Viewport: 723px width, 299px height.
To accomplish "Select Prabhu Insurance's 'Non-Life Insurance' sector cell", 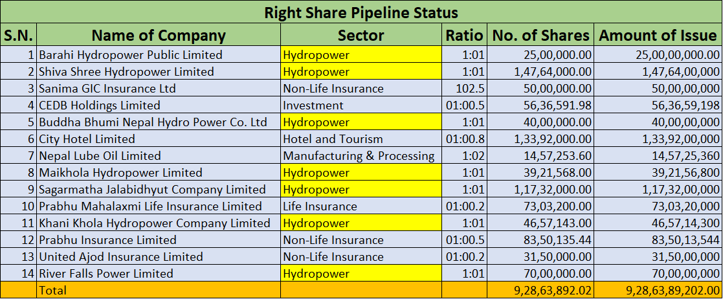I will 361,239.
